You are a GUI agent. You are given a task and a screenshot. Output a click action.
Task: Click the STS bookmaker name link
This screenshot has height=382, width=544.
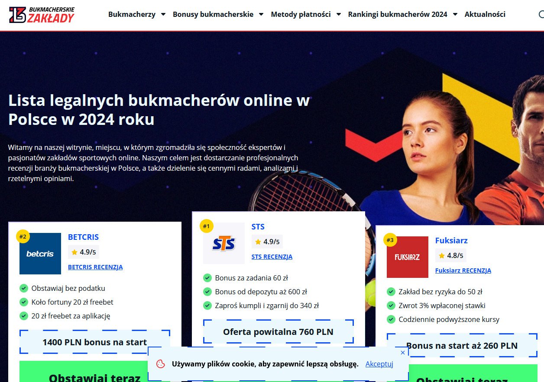click(x=258, y=226)
